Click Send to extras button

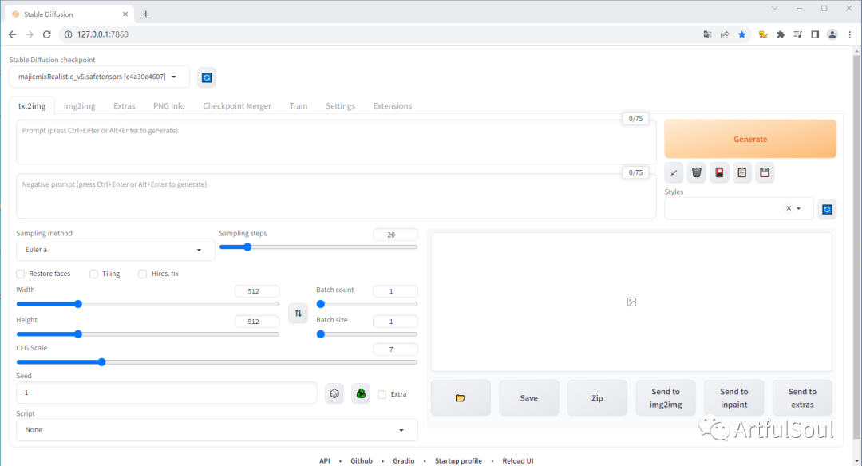[x=802, y=398]
